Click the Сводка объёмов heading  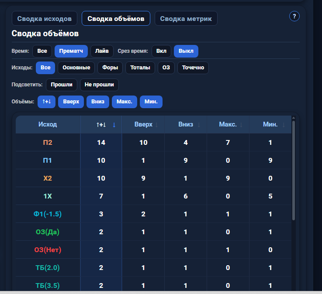pyautogui.click(x=45, y=34)
